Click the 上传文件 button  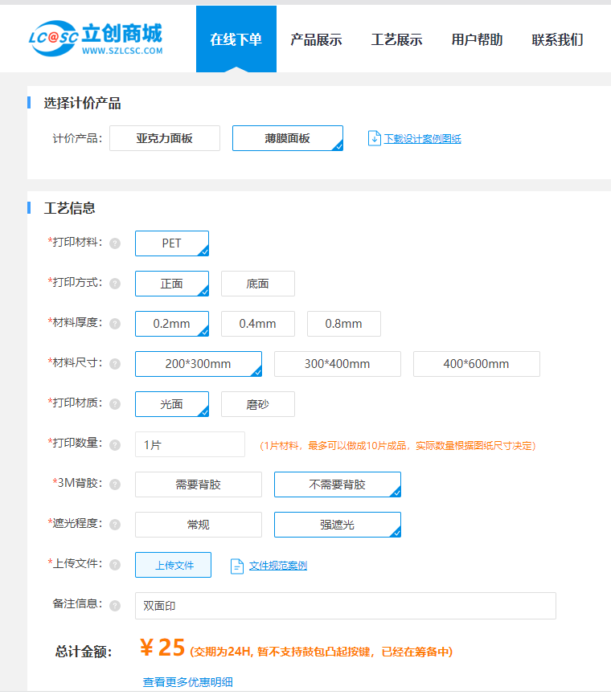174,565
